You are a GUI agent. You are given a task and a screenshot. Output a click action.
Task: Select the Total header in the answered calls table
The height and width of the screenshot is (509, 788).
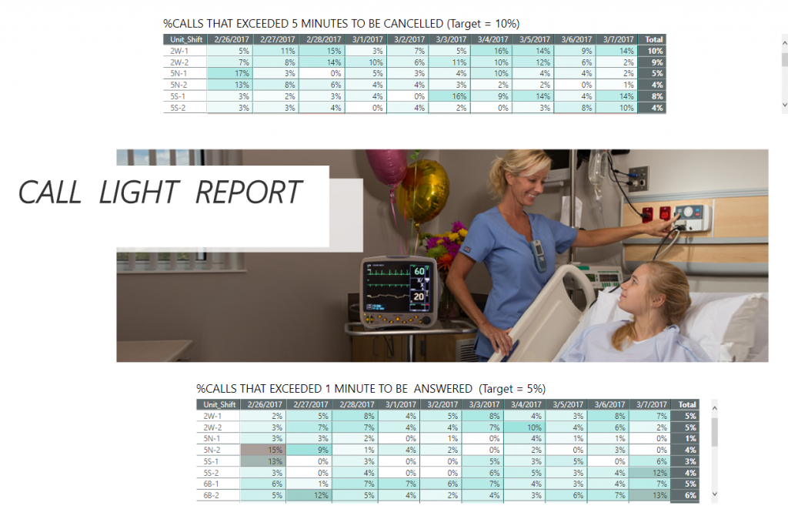686,404
